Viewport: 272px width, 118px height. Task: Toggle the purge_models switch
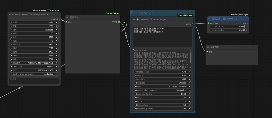244,30
